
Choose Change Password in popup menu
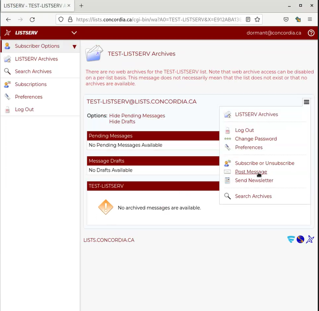point(256,139)
